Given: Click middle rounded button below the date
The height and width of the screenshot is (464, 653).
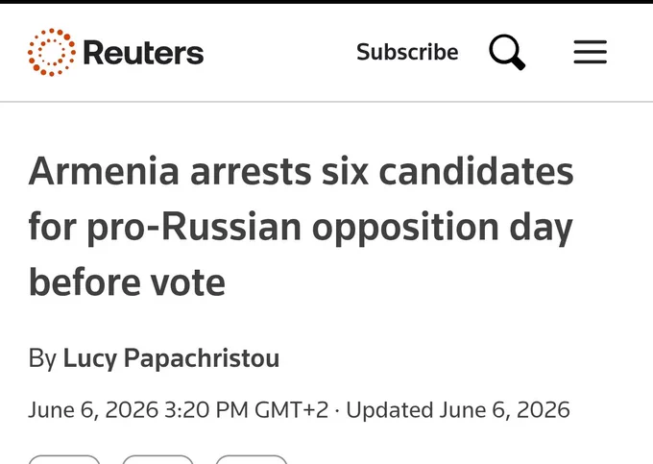Looking at the screenshot, I should pos(157,459).
